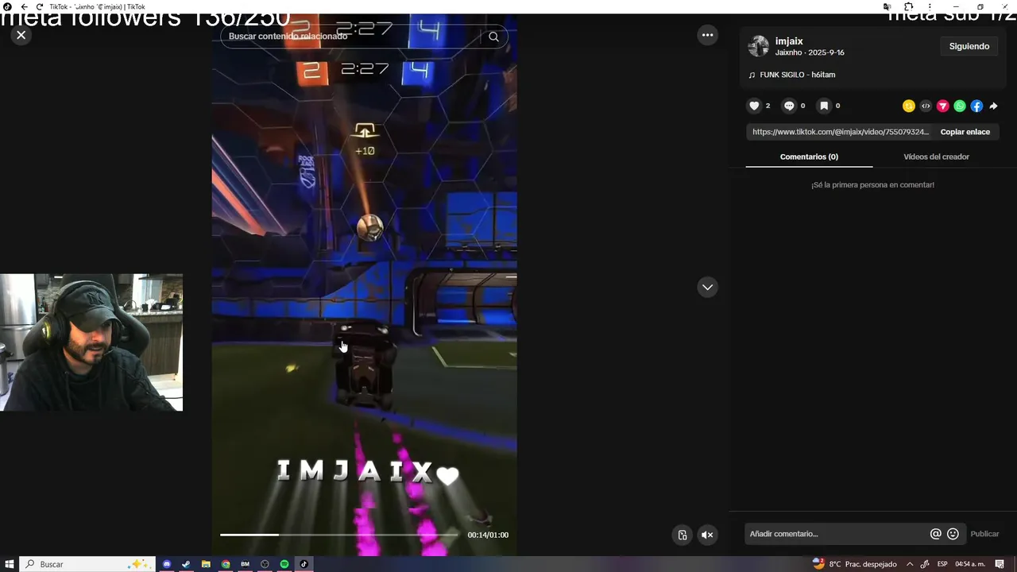Image resolution: width=1017 pixels, height=572 pixels.
Task: Reload the page with browser refresh icon
Action: point(39,6)
